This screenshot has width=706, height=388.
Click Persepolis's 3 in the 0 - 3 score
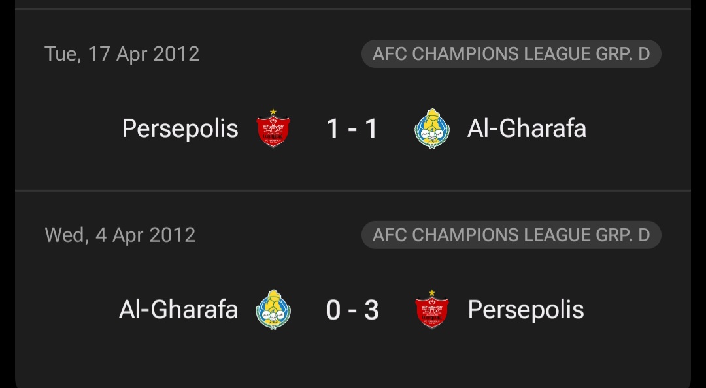(371, 310)
